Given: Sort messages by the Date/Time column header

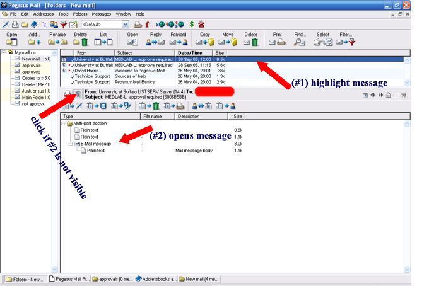Looking at the screenshot, I should coord(194,53).
